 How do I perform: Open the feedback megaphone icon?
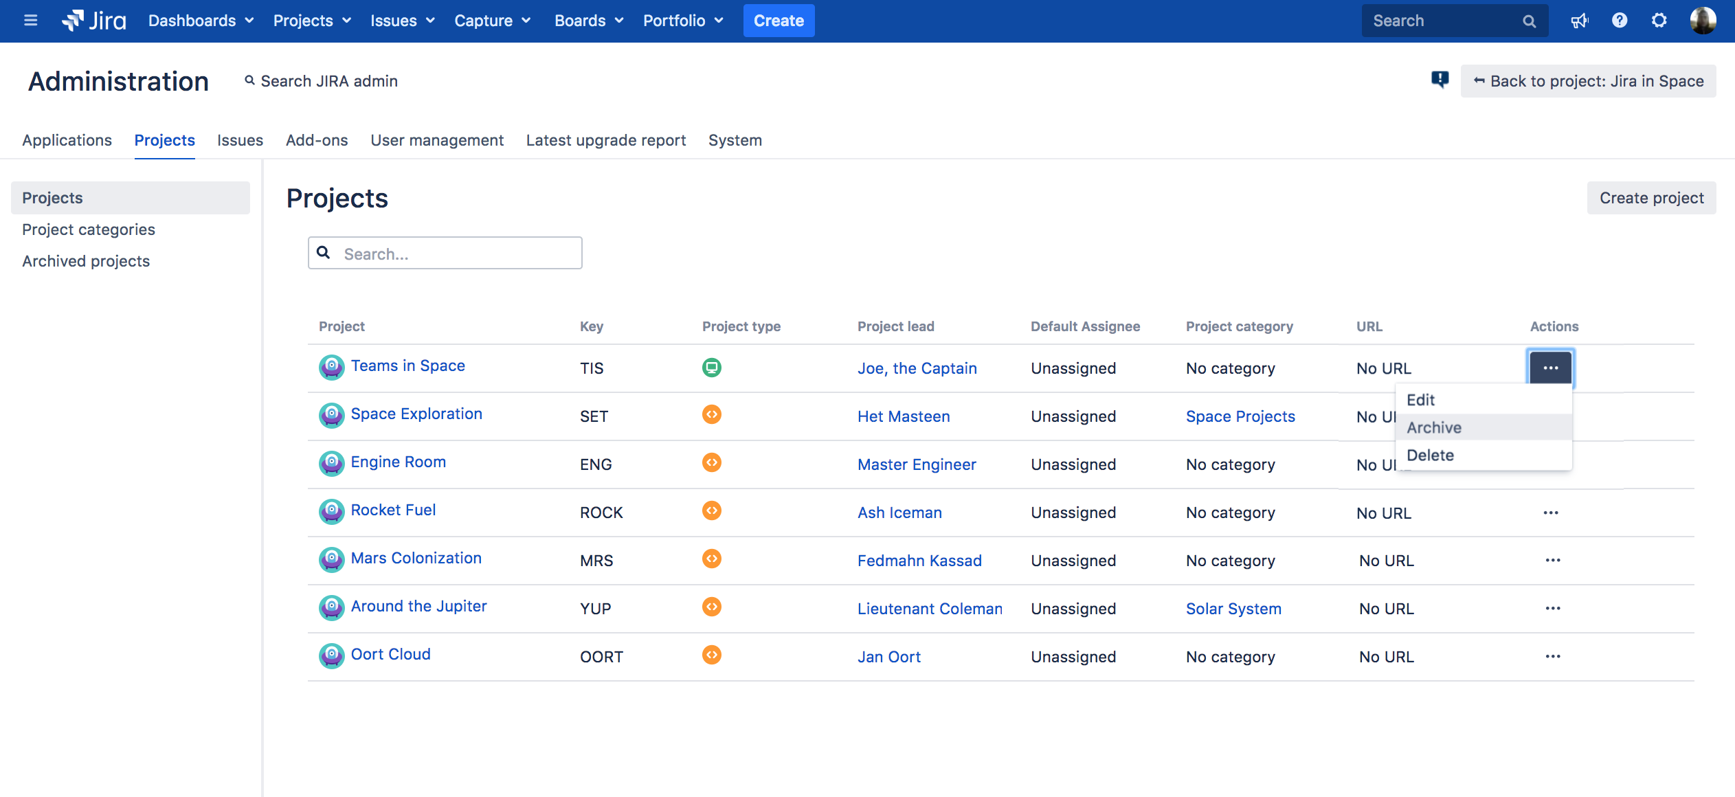(1580, 21)
